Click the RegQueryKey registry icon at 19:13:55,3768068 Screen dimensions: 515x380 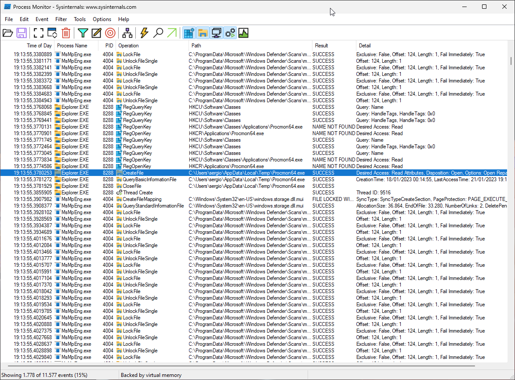click(119, 107)
